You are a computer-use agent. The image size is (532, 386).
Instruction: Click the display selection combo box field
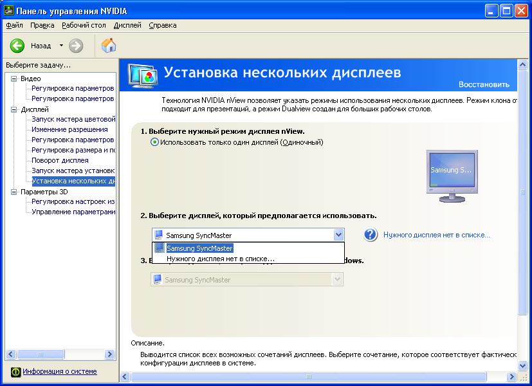[248, 235]
